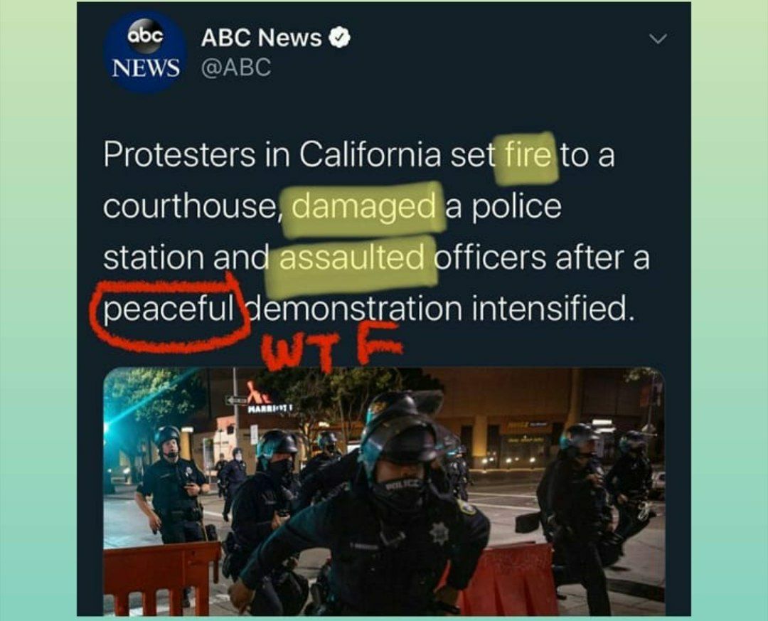Screen dimensions: 768x621
Task: Expand the tweet options chevron
Action: coord(658,38)
